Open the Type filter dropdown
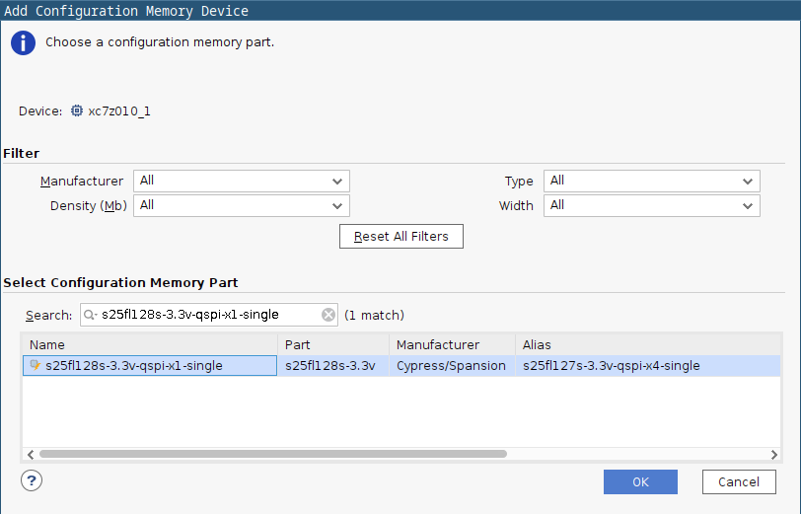The height and width of the screenshot is (514, 801). pos(652,181)
